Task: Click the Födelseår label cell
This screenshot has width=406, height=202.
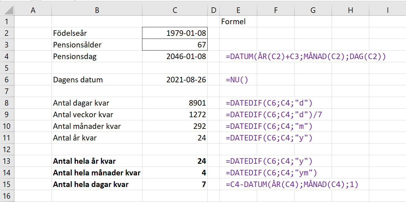Action: [97, 33]
